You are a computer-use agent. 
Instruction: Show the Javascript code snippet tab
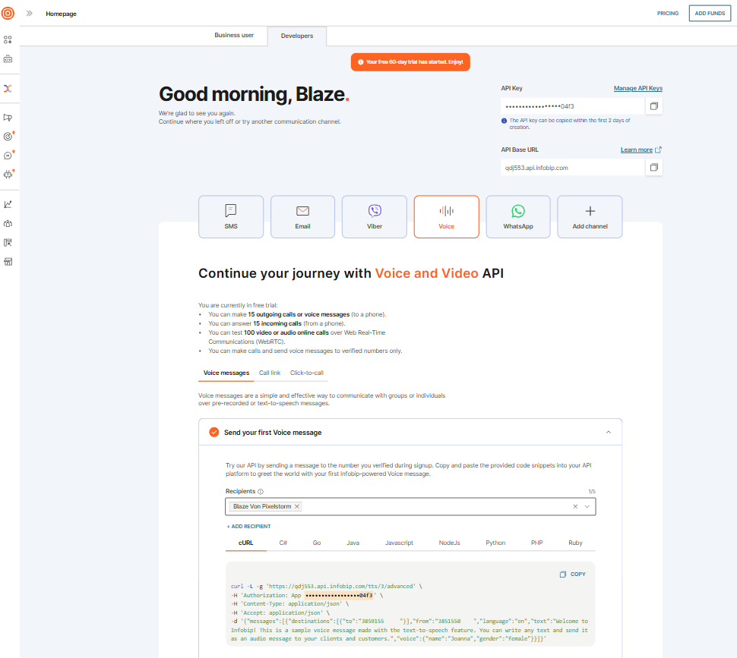pos(399,543)
